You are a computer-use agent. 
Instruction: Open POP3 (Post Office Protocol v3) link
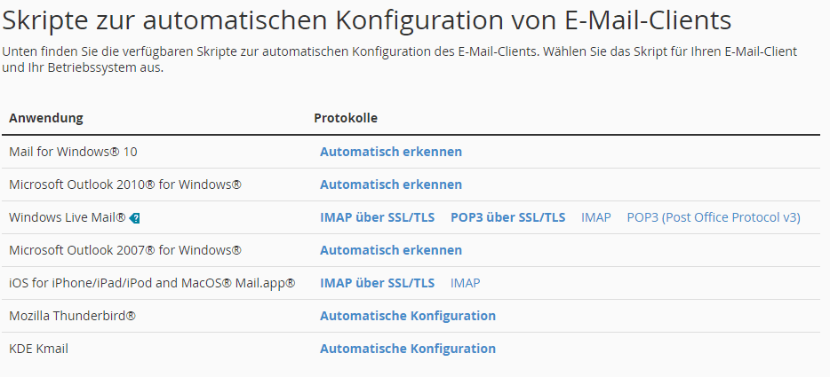713,217
